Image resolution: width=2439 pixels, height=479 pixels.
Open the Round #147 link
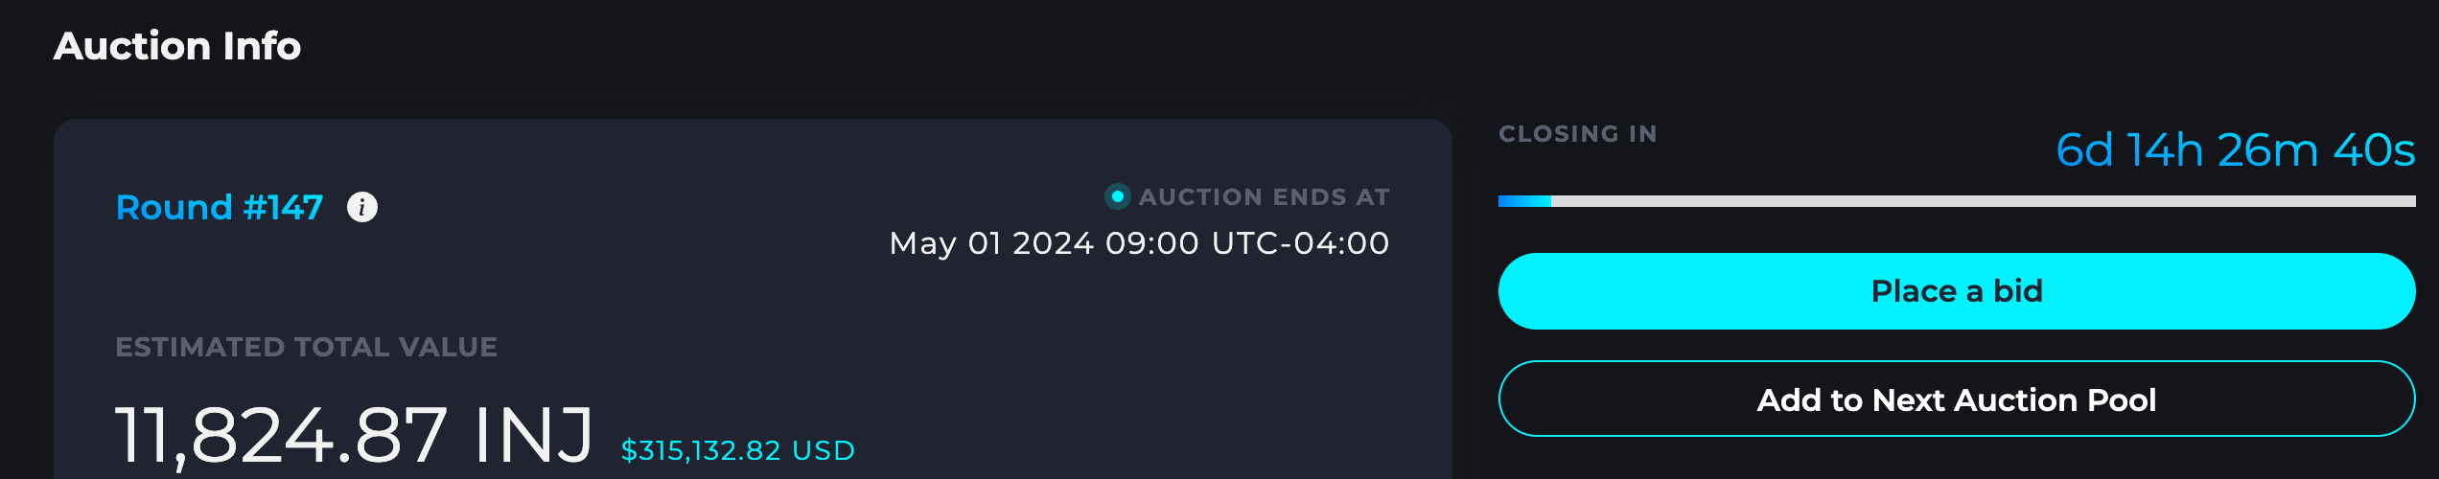tap(219, 207)
